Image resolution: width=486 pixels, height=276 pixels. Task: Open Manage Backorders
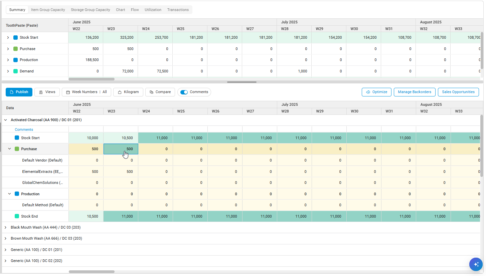(415, 92)
